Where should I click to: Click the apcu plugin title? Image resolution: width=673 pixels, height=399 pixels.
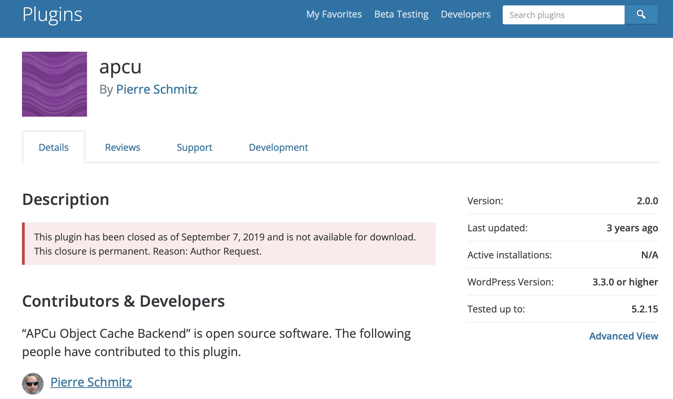(x=120, y=67)
